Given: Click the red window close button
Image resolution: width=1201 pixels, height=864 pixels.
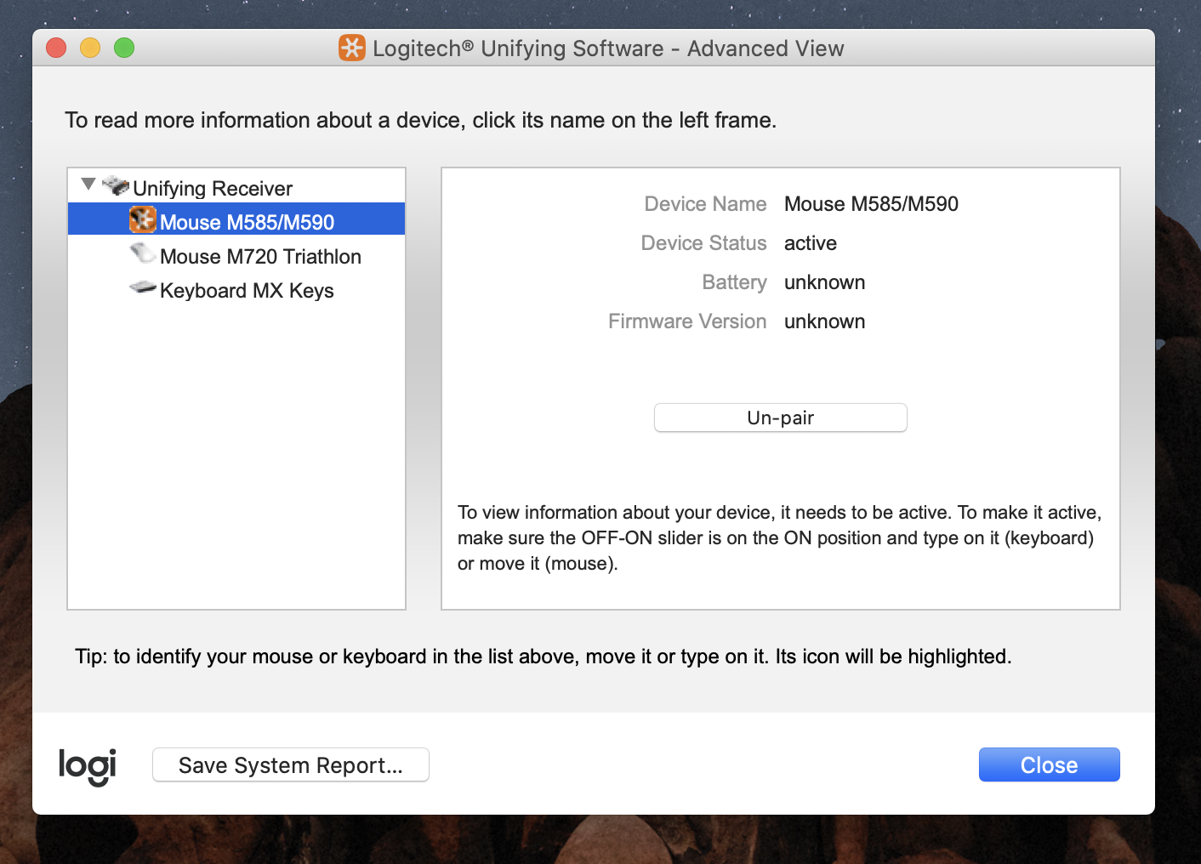Looking at the screenshot, I should coord(56,48).
